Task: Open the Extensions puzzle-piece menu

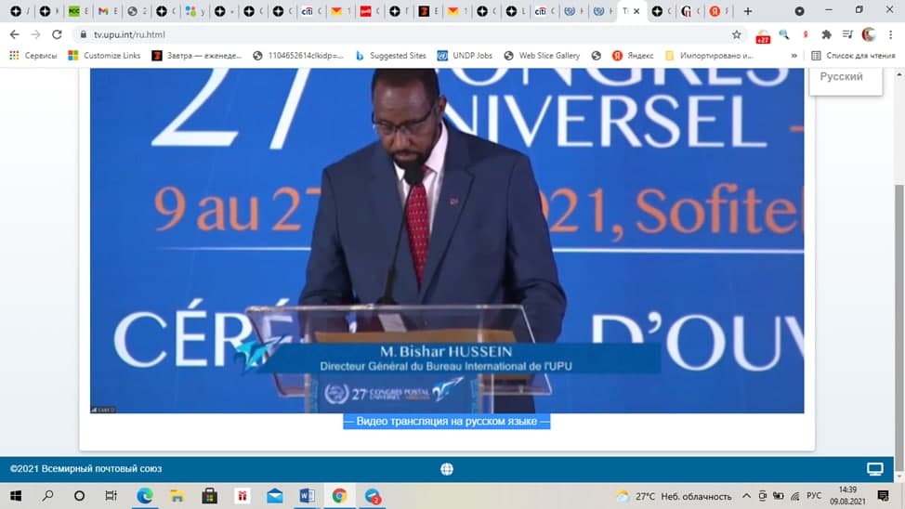Action: (827, 34)
